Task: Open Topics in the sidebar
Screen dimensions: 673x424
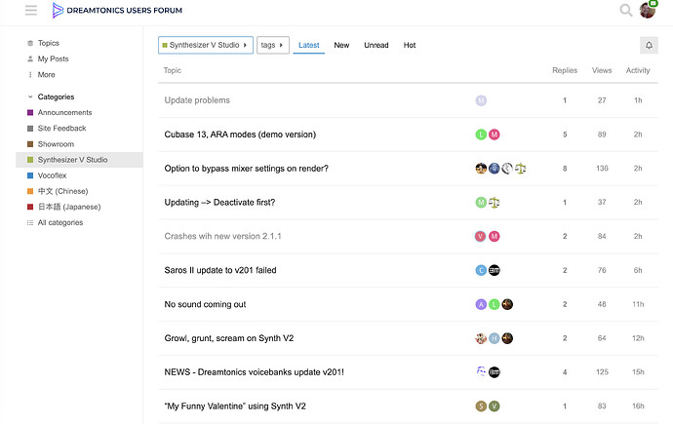Action: point(48,43)
